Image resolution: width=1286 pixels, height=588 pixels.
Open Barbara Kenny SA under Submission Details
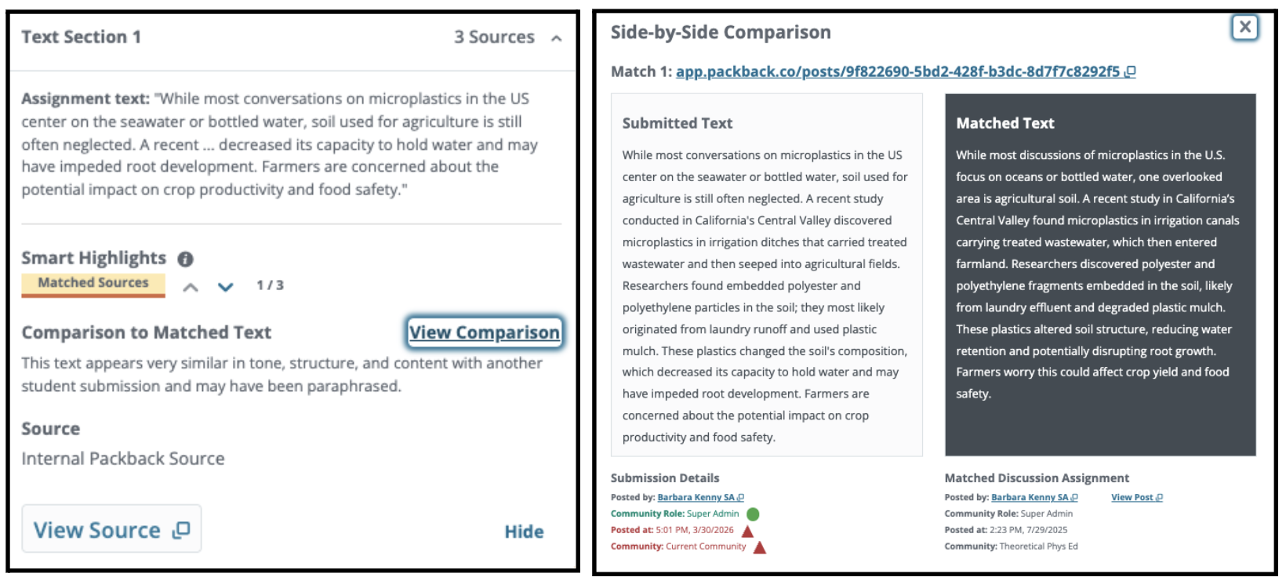click(x=696, y=498)
